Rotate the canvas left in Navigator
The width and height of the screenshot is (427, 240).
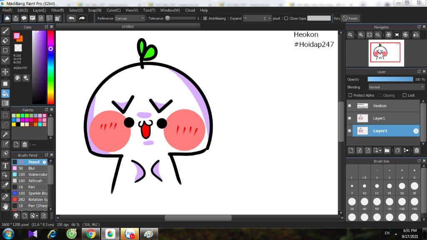[x=389, y=35]
